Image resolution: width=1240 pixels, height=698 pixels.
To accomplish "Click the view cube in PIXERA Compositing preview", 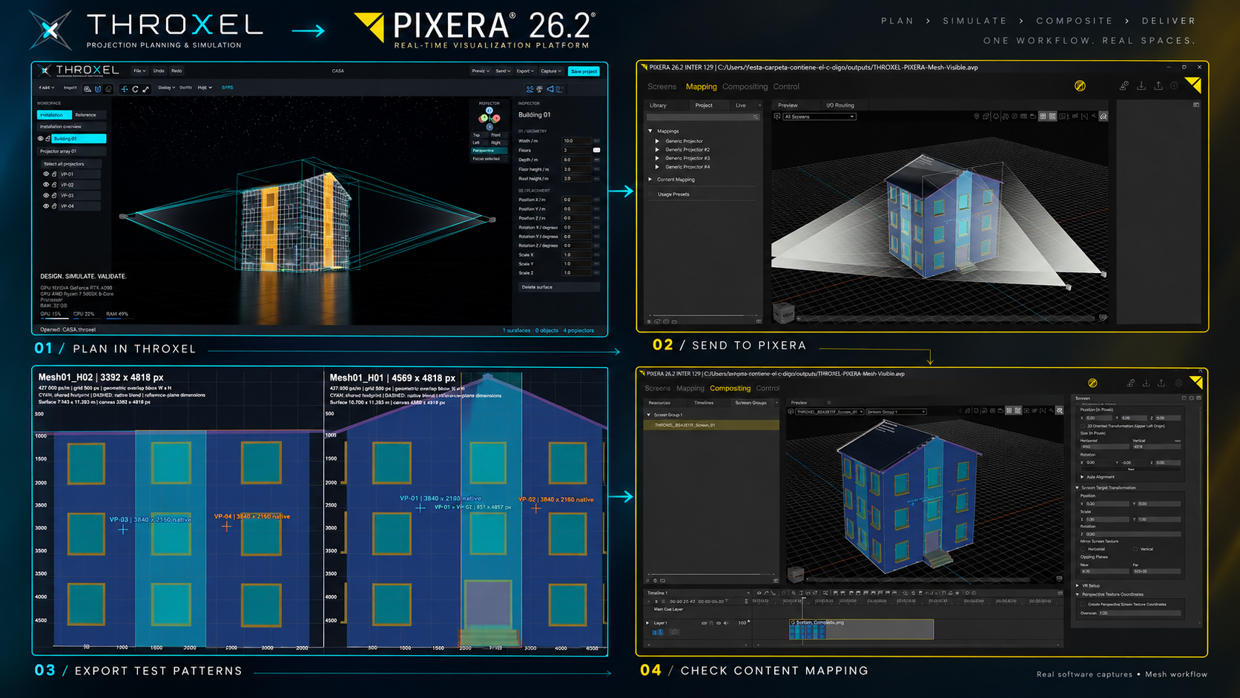I will [x=795, y=573].
